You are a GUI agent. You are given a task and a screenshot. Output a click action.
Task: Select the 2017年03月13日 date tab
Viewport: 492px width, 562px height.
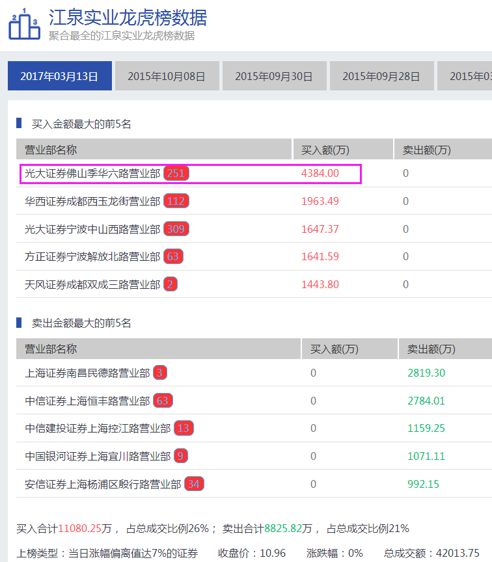pos(59,76)
